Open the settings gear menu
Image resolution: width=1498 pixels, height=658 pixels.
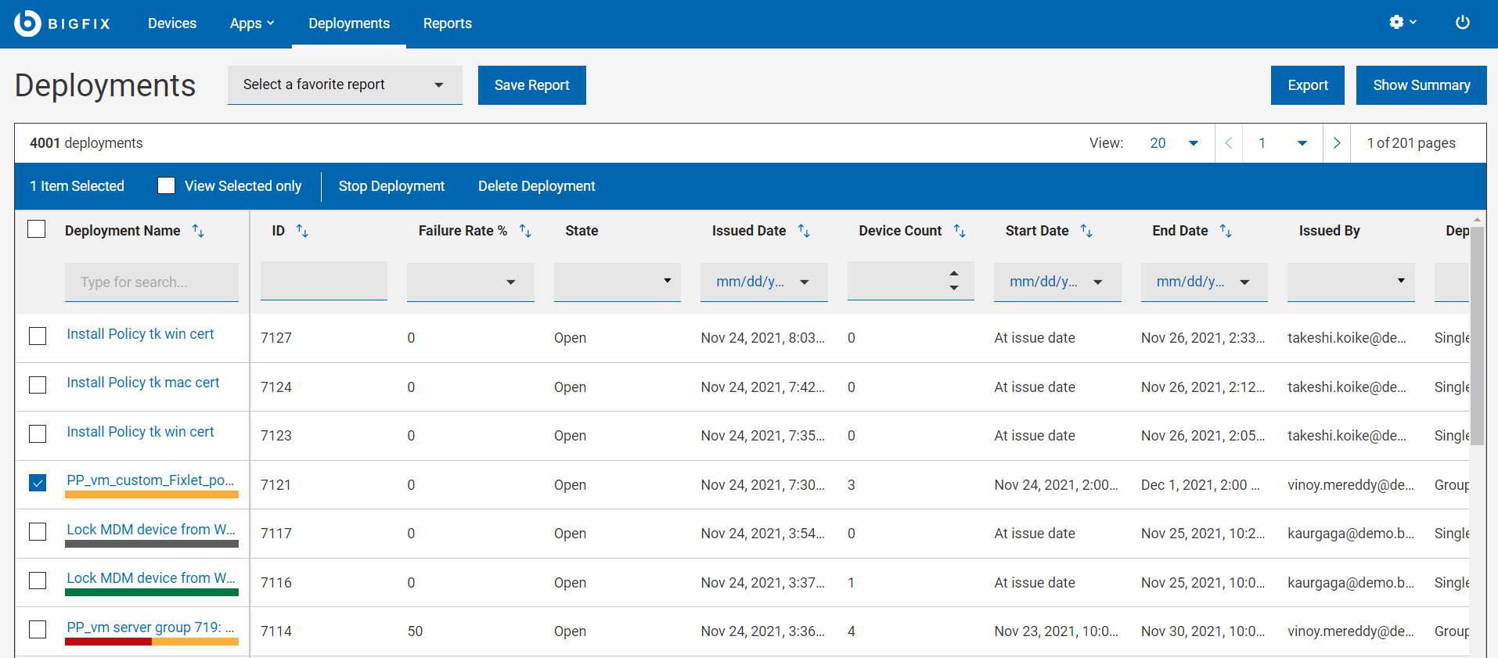click(x=1402, y=23)
